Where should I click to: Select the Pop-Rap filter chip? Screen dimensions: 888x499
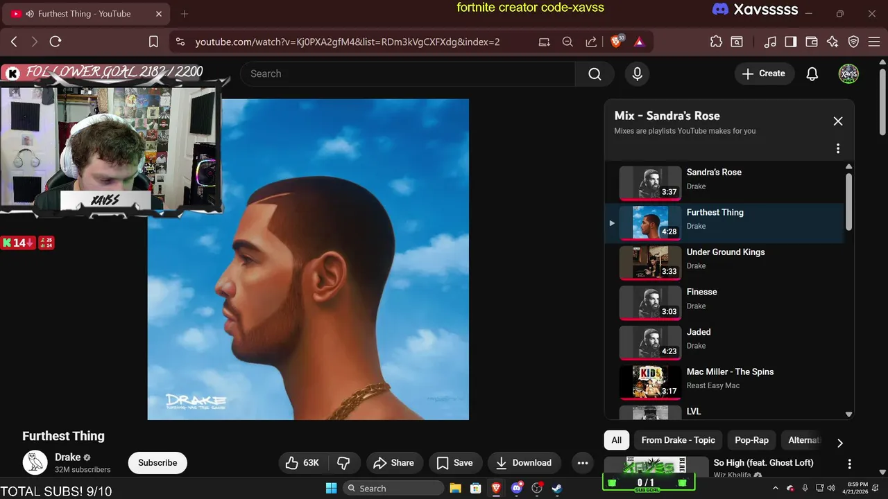point(752,440)
